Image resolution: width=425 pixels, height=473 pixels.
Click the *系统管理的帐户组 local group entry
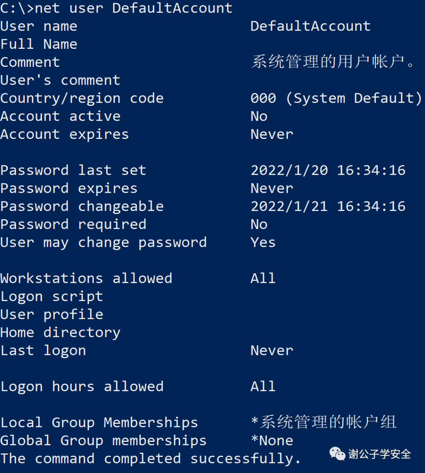click(323, 422)
